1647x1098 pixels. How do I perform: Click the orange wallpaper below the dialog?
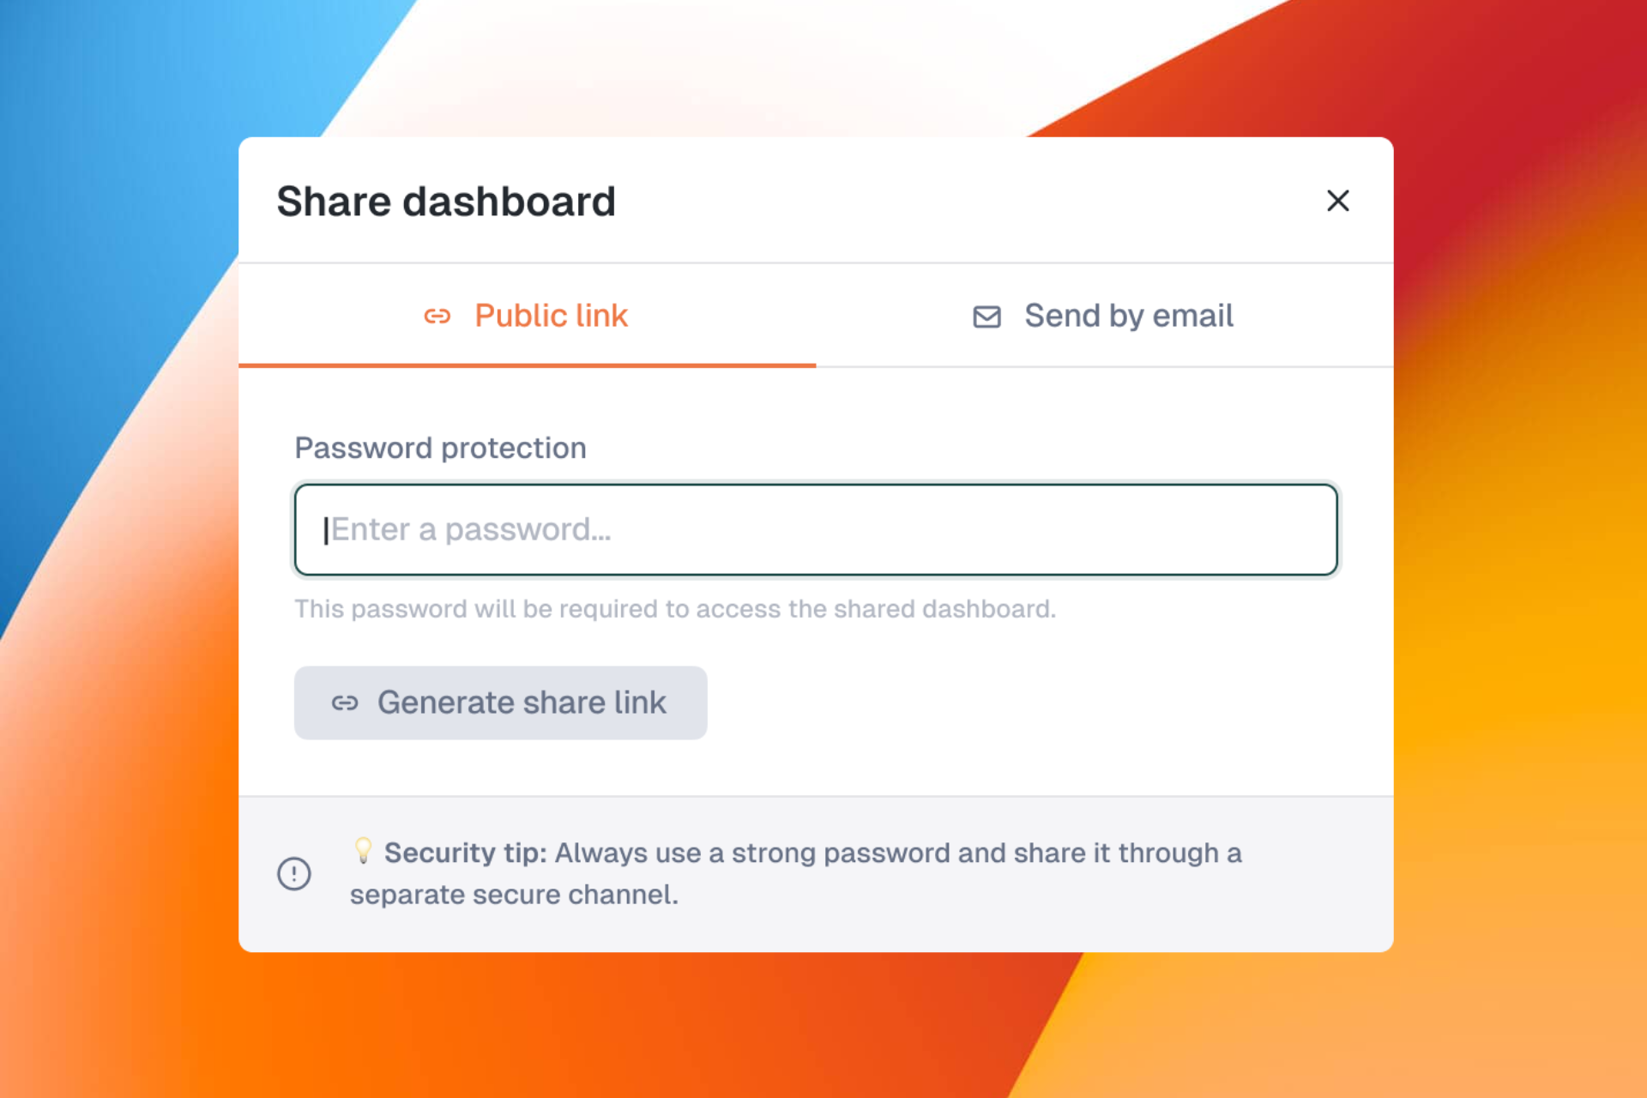click(600, 1029)
